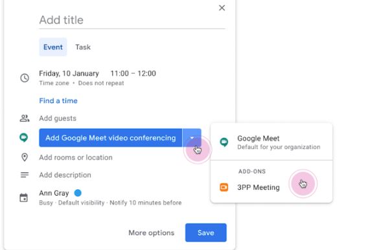This screenshot has width=366, height=250.
Task: Edit Busy, Default visibility, Notify 10 minutes before
Action: point(110,203)
